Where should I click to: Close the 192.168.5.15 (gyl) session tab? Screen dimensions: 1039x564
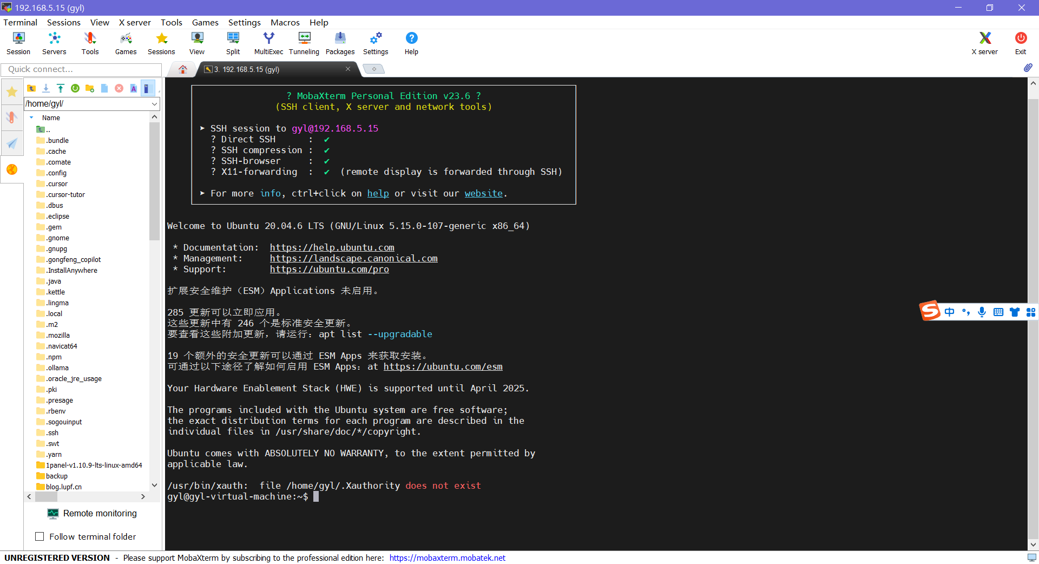point(348,69)
